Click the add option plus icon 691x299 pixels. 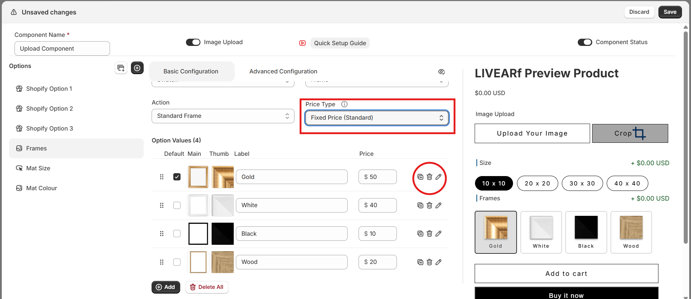click(137, 68)
